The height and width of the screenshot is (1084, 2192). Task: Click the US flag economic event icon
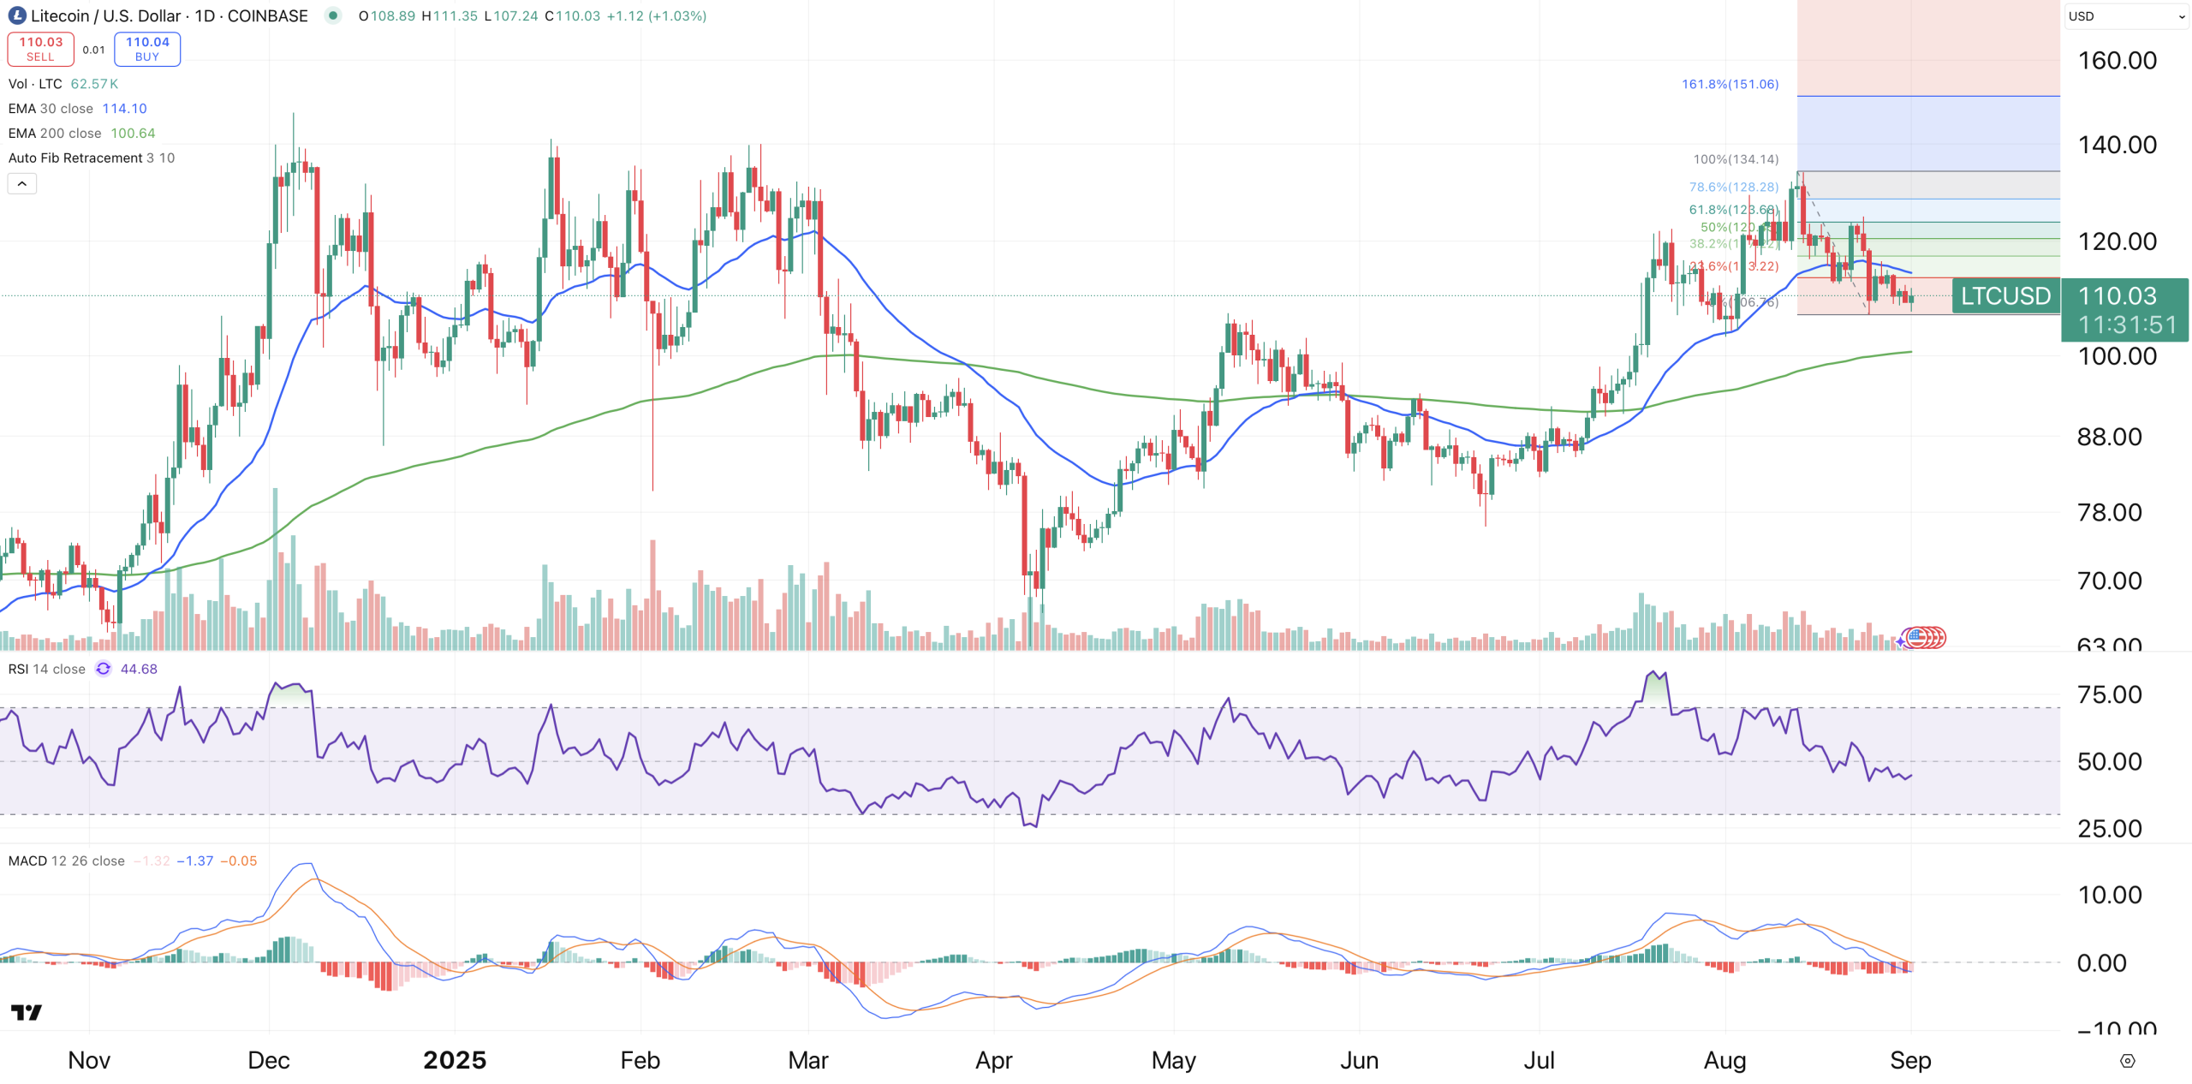1919,637
